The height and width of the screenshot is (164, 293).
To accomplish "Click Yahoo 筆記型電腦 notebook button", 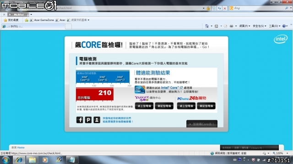I will (164, 106).
